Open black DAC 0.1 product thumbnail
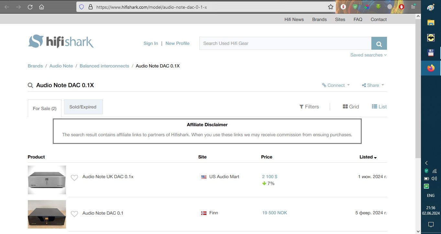 (47, 214)
